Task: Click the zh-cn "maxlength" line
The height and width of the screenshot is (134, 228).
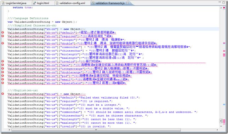Action: tap(76, 58)
